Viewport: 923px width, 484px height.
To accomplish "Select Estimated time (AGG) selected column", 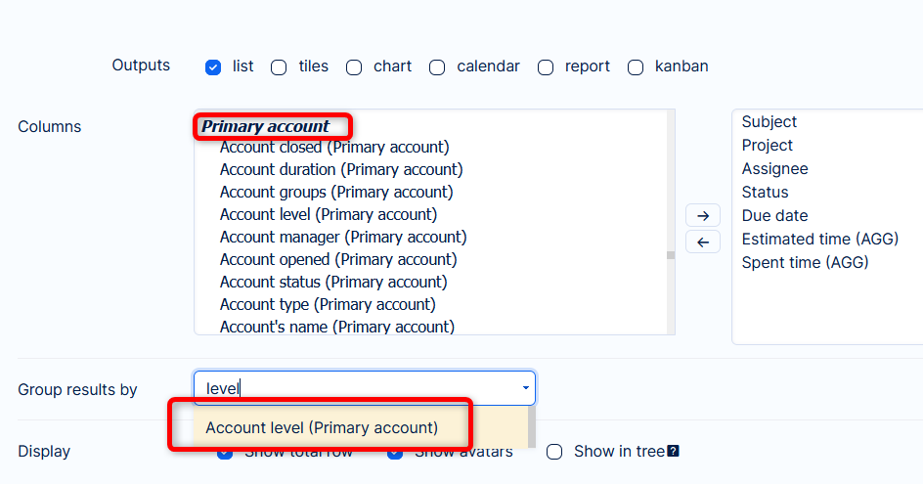I will coord(819,239).
